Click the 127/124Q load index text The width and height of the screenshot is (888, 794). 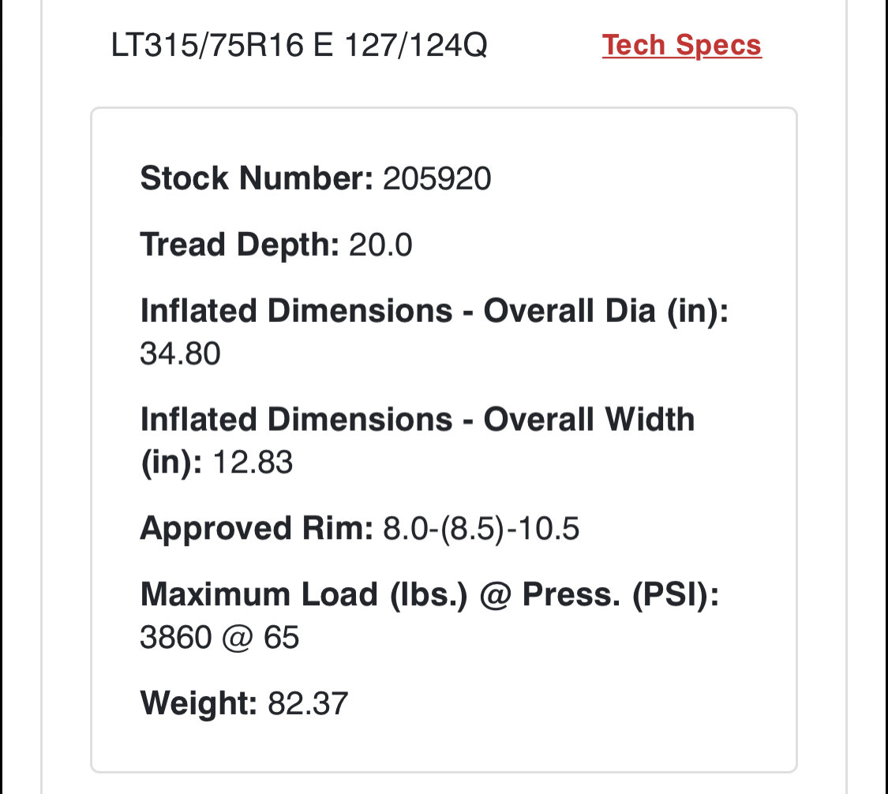click(x=416, y=45)
